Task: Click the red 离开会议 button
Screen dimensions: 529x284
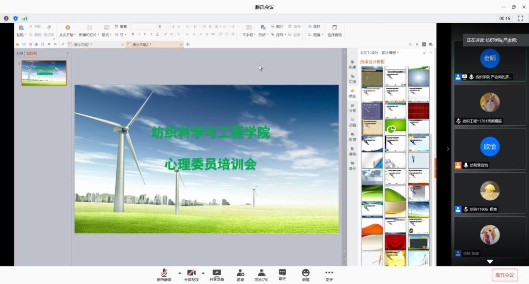Action: [504, 275]
